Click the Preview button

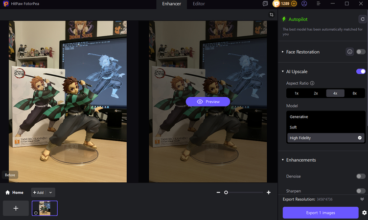click(207, 102)
